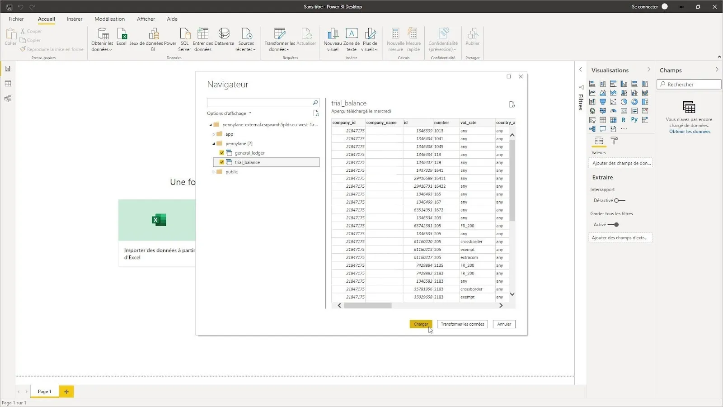This screenshot has height=407, width=723.
Task: Pick the map (globe) visual
Action: point(592,111)
